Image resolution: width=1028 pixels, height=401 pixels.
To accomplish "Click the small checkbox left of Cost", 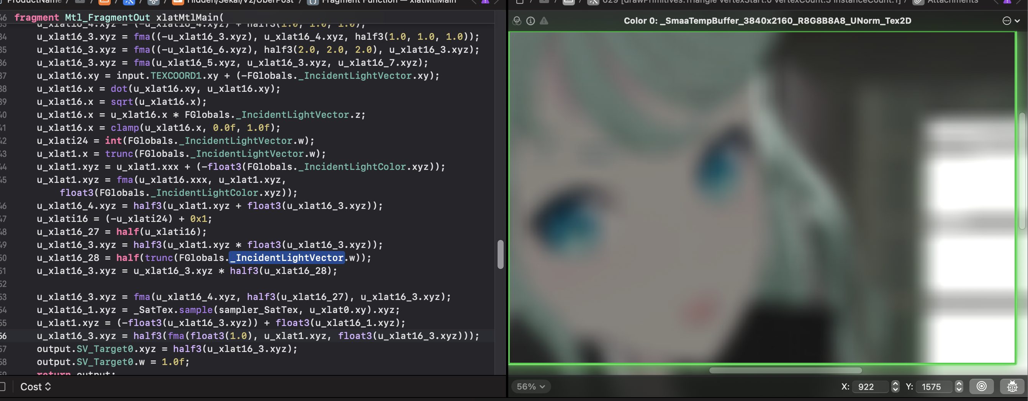I will pyautogui.click(x=2, y=386).
